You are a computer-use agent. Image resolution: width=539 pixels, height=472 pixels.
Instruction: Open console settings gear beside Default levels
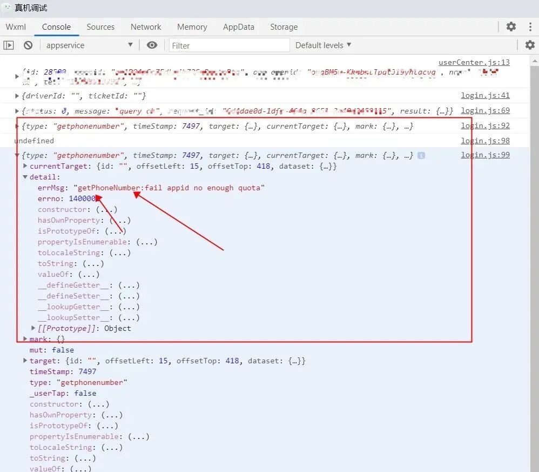coord(530,45)
